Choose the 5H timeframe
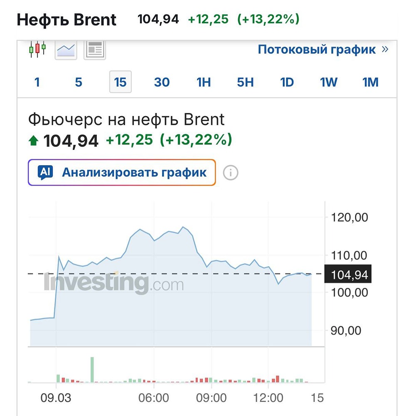The height and width of the screenshot is (416, 414). (x=245, y=82)
